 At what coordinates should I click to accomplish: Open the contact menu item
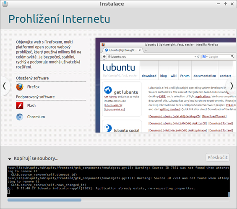click(x=225, y=76)
